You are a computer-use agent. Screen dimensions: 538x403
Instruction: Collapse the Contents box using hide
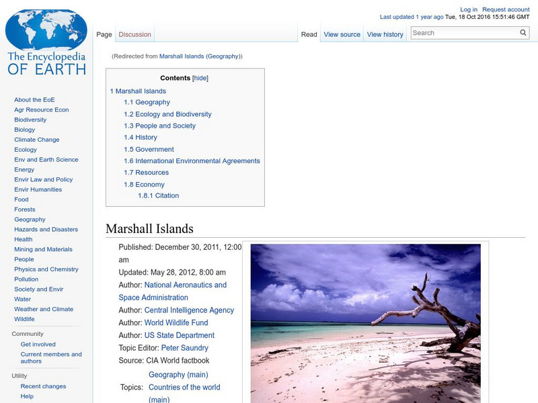(201, 78)
